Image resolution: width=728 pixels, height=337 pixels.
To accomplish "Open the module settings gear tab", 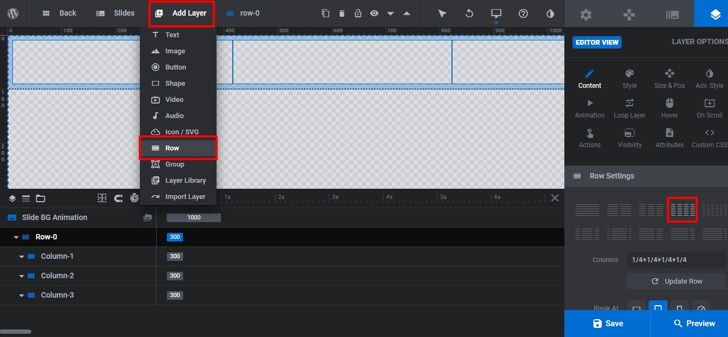I will 586,15.
